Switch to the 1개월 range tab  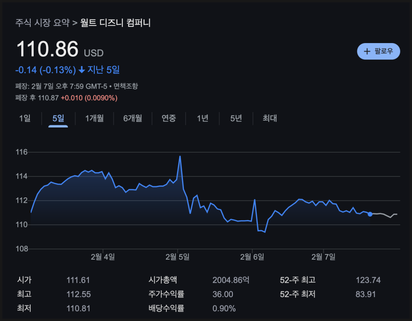94,118
